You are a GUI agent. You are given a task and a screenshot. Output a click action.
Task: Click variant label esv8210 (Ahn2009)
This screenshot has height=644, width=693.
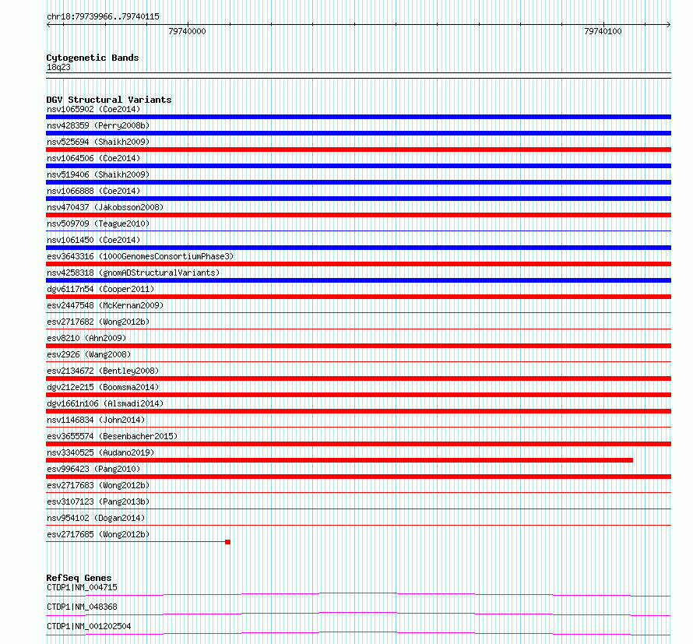click(x=86, y=338)
